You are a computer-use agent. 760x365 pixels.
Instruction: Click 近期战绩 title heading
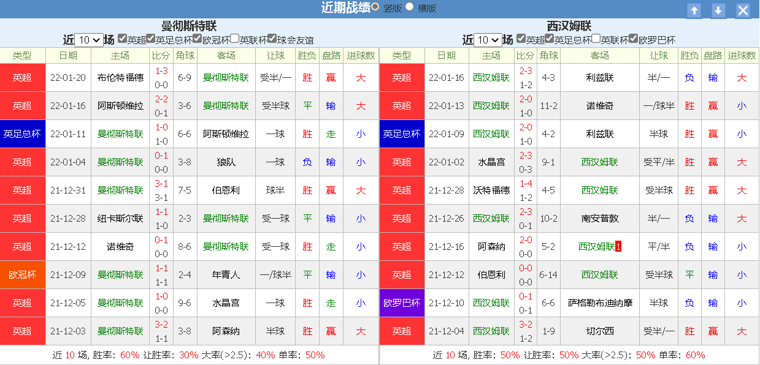click(345, 7)
